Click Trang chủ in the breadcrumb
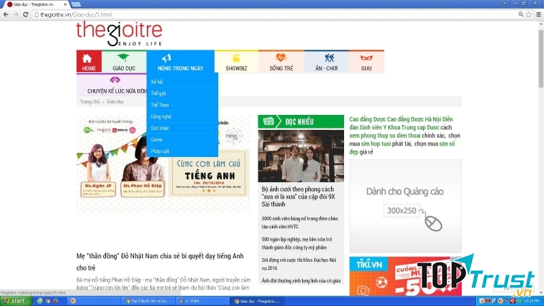Screen dimensions: 544x306 coord(90,101)
